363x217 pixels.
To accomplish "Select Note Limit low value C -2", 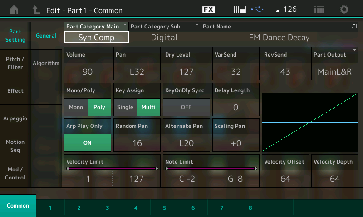I will click(187, 179).
